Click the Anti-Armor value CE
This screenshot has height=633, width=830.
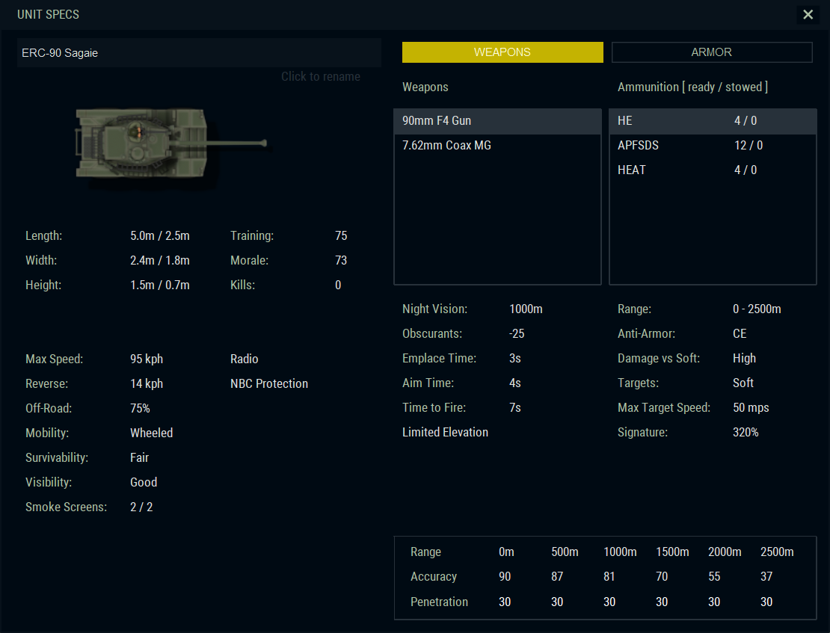coord(740,334)
